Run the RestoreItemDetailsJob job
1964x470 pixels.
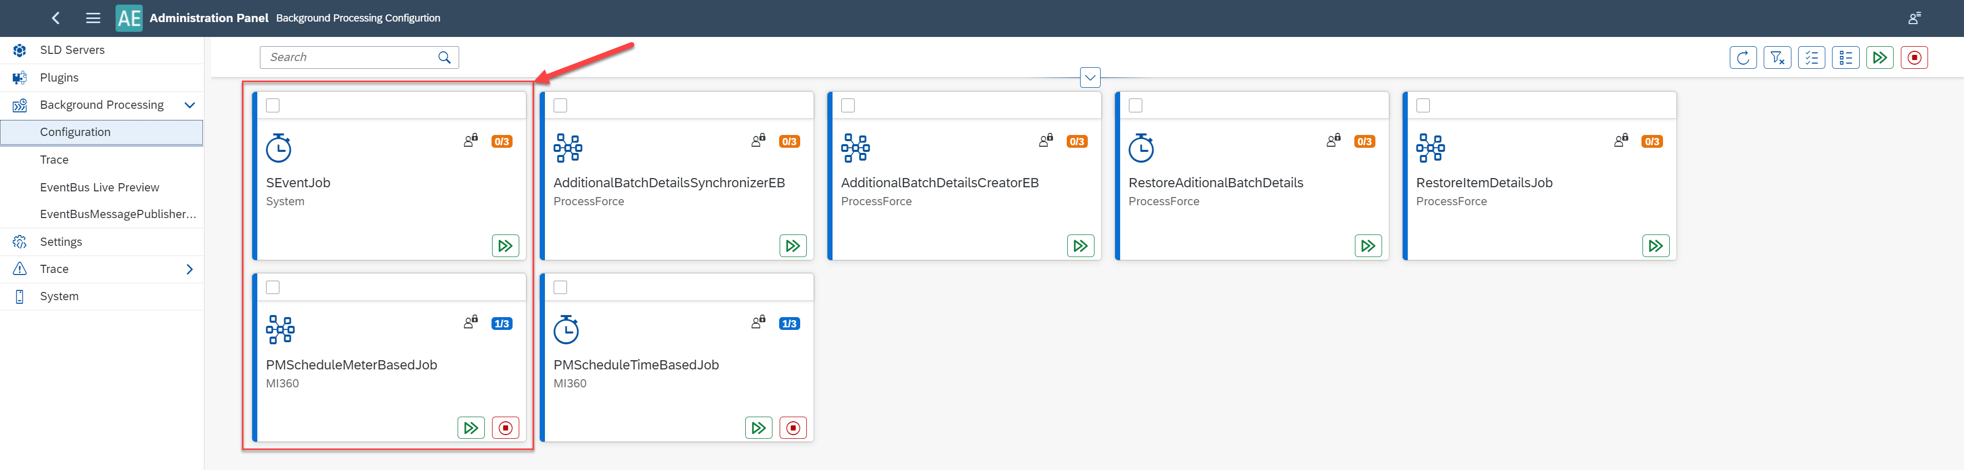tap(1655, 245)
